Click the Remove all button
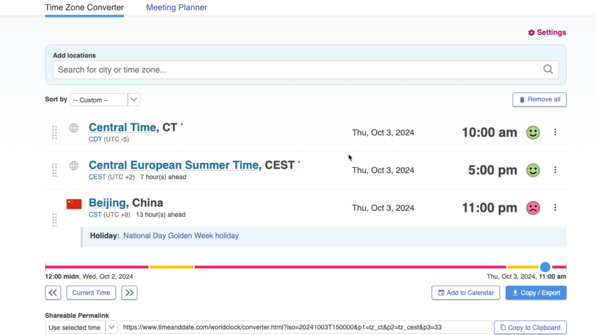The height and width of the screenshot is (335, 596). pos(539,99)
